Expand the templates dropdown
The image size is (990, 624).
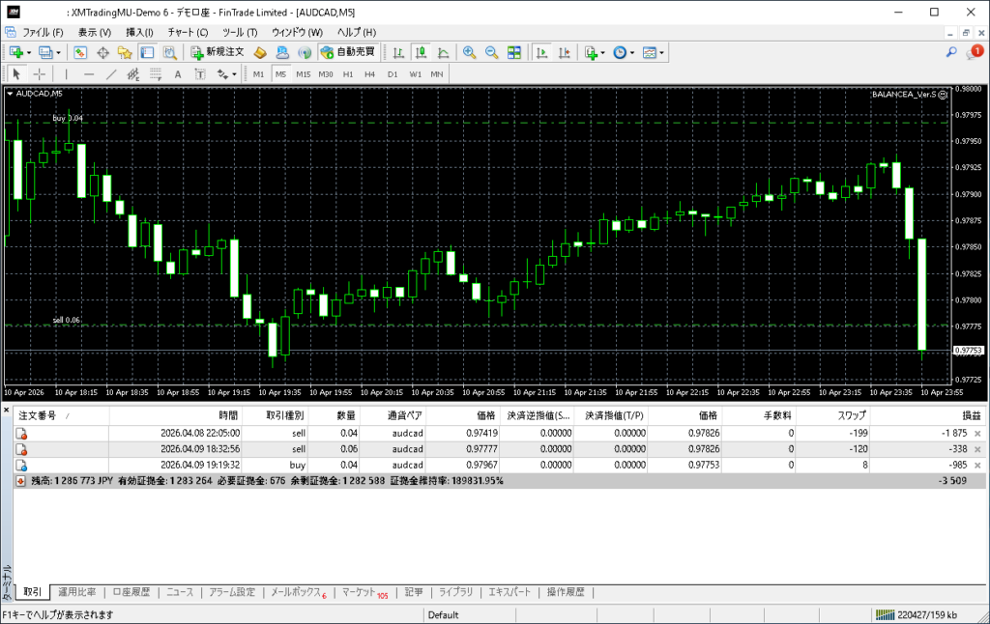655,52
